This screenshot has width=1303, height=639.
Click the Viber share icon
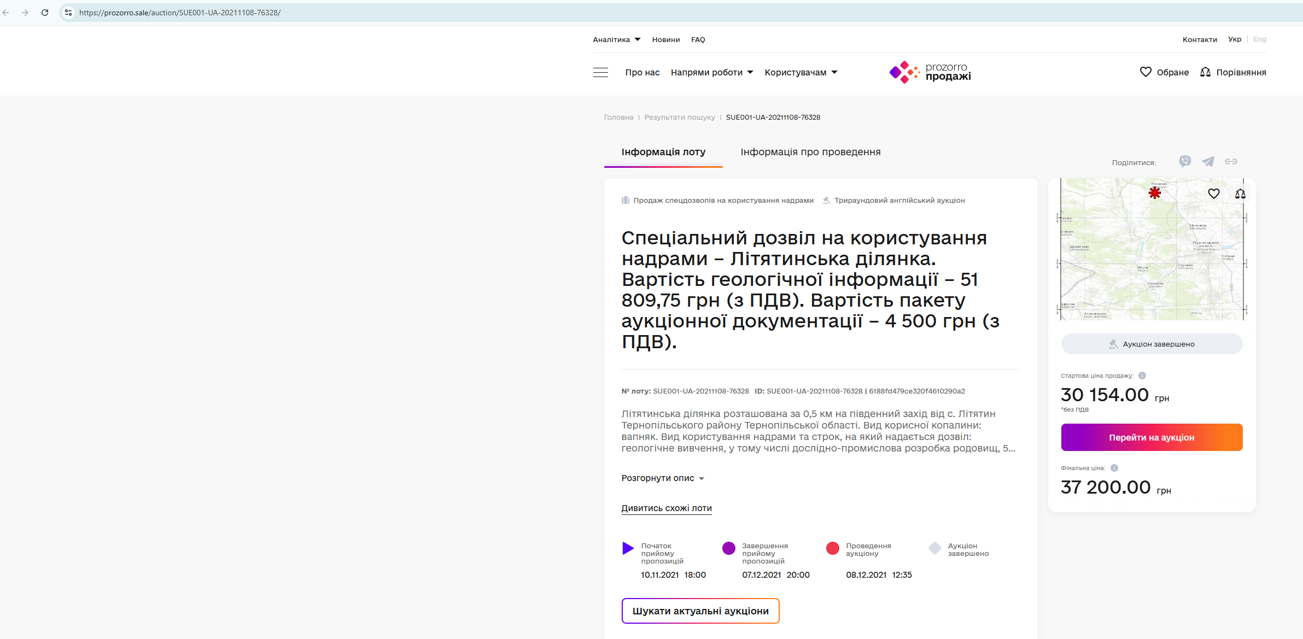(1185, 161)
